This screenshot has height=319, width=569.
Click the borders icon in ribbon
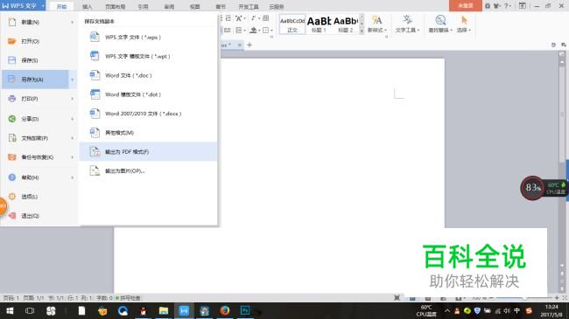(x=265, y=30)
